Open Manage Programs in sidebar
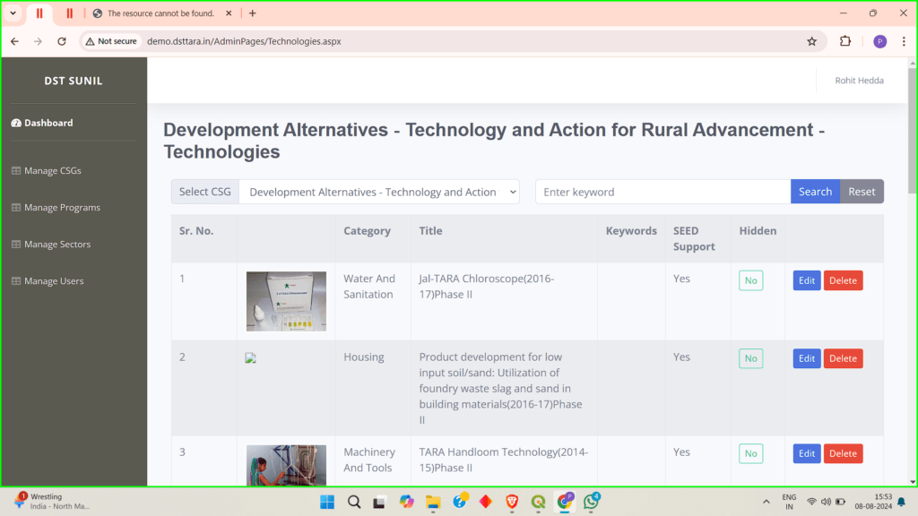918x516 pixels. [56, 208]
